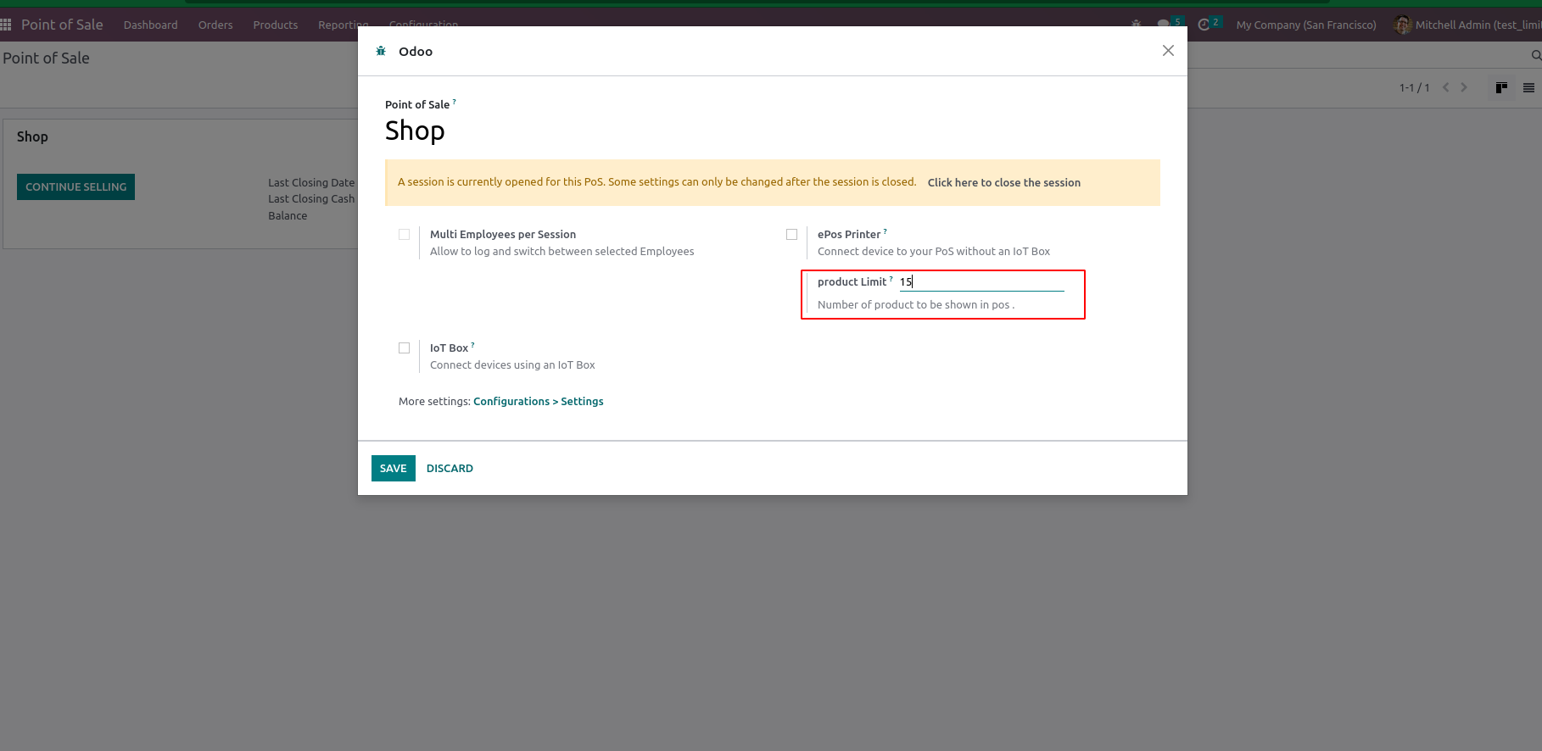Click here to close the session link
Screen dimensions: 1542x751
tap(1004, 183)
